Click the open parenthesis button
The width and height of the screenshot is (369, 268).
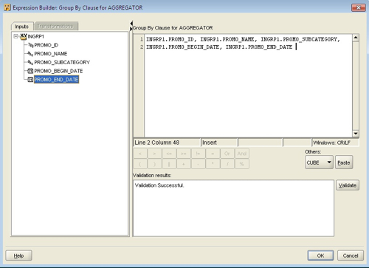pos(140,164)
